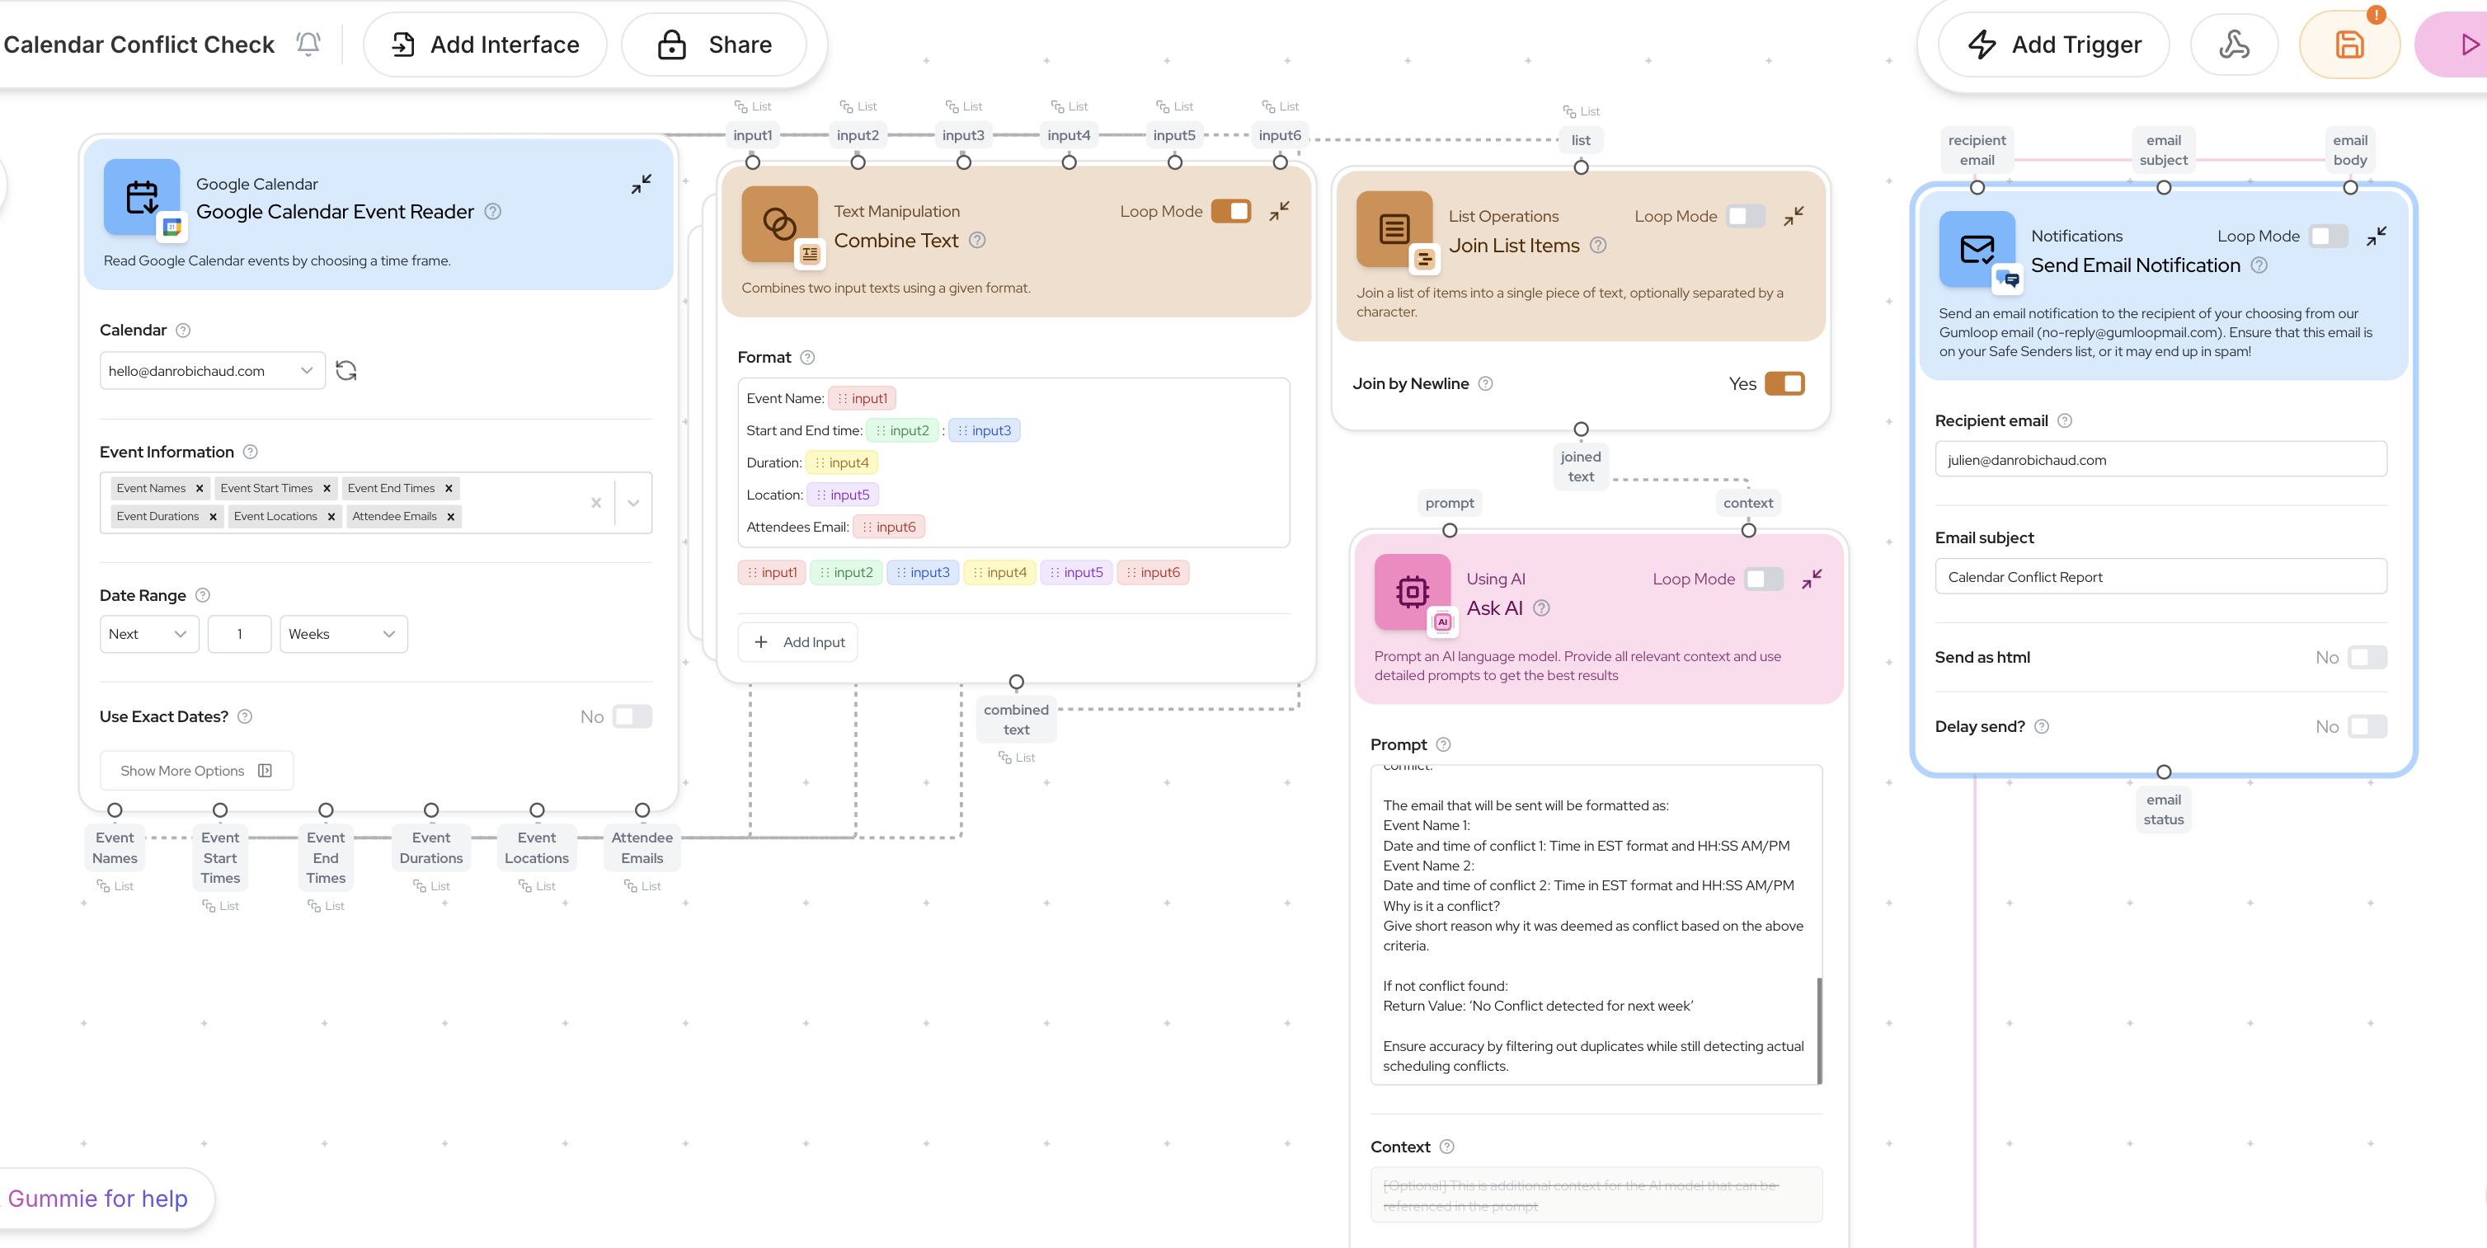Open help for Google Calendar Event Reader
The image size is (2487, 1248).
pos(492,211)
